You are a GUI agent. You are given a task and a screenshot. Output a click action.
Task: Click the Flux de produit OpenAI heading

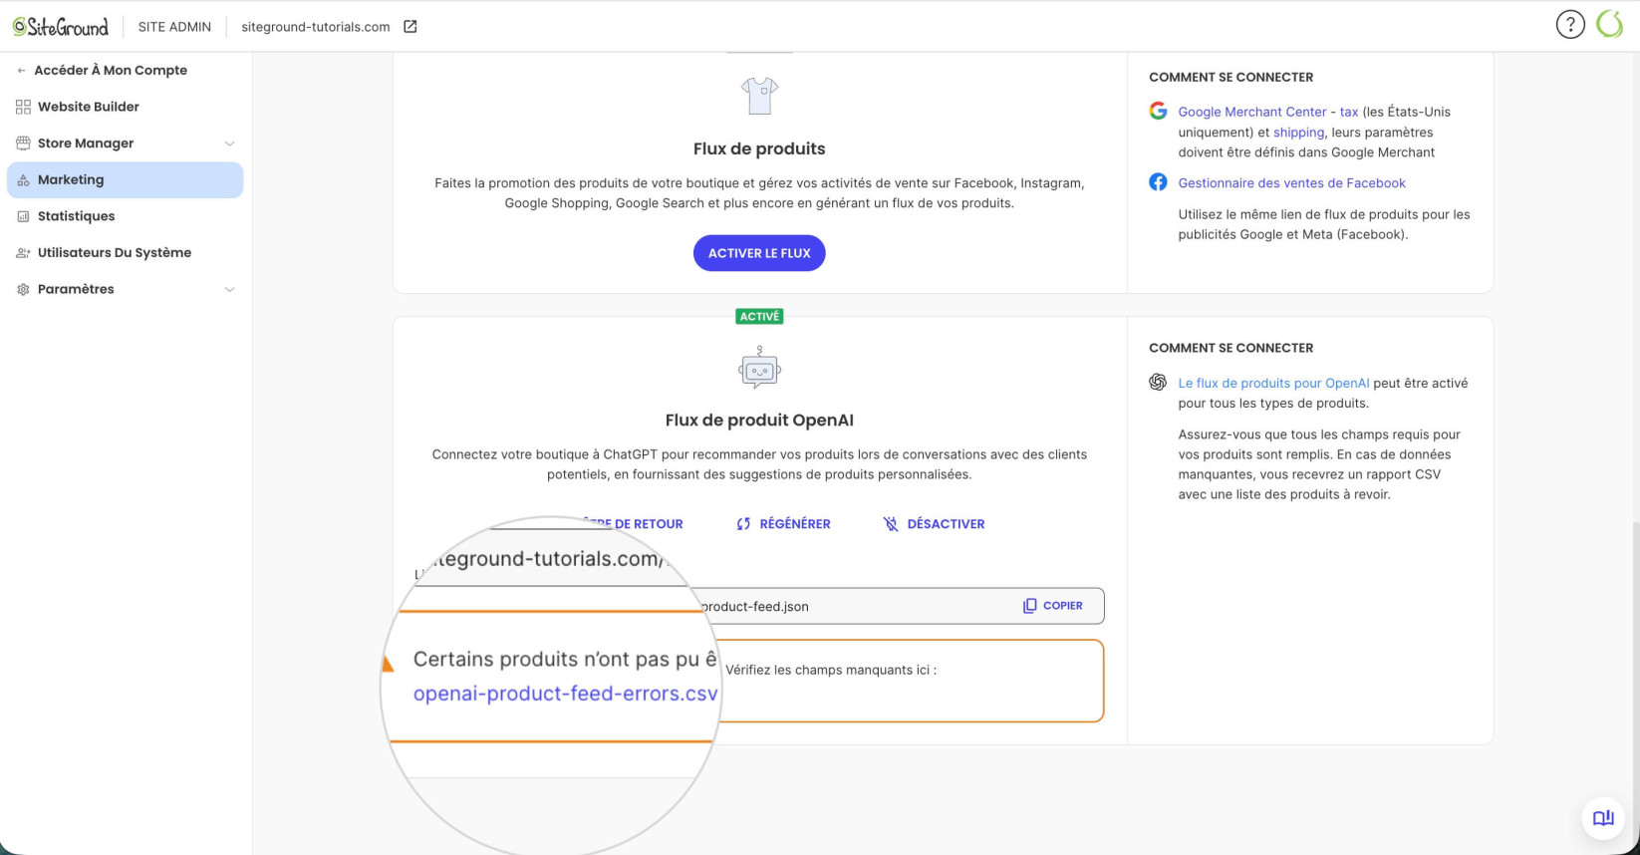coord(759,421)
